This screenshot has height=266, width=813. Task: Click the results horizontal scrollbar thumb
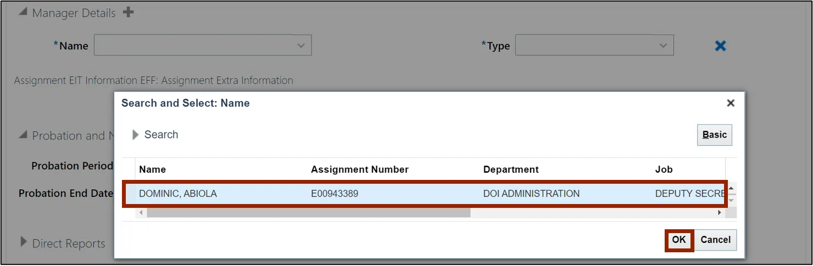click(308, 212)
